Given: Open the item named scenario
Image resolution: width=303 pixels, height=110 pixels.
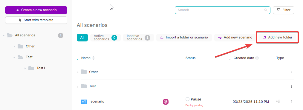Looking at the screenshot, I should (x=97, y=101).
